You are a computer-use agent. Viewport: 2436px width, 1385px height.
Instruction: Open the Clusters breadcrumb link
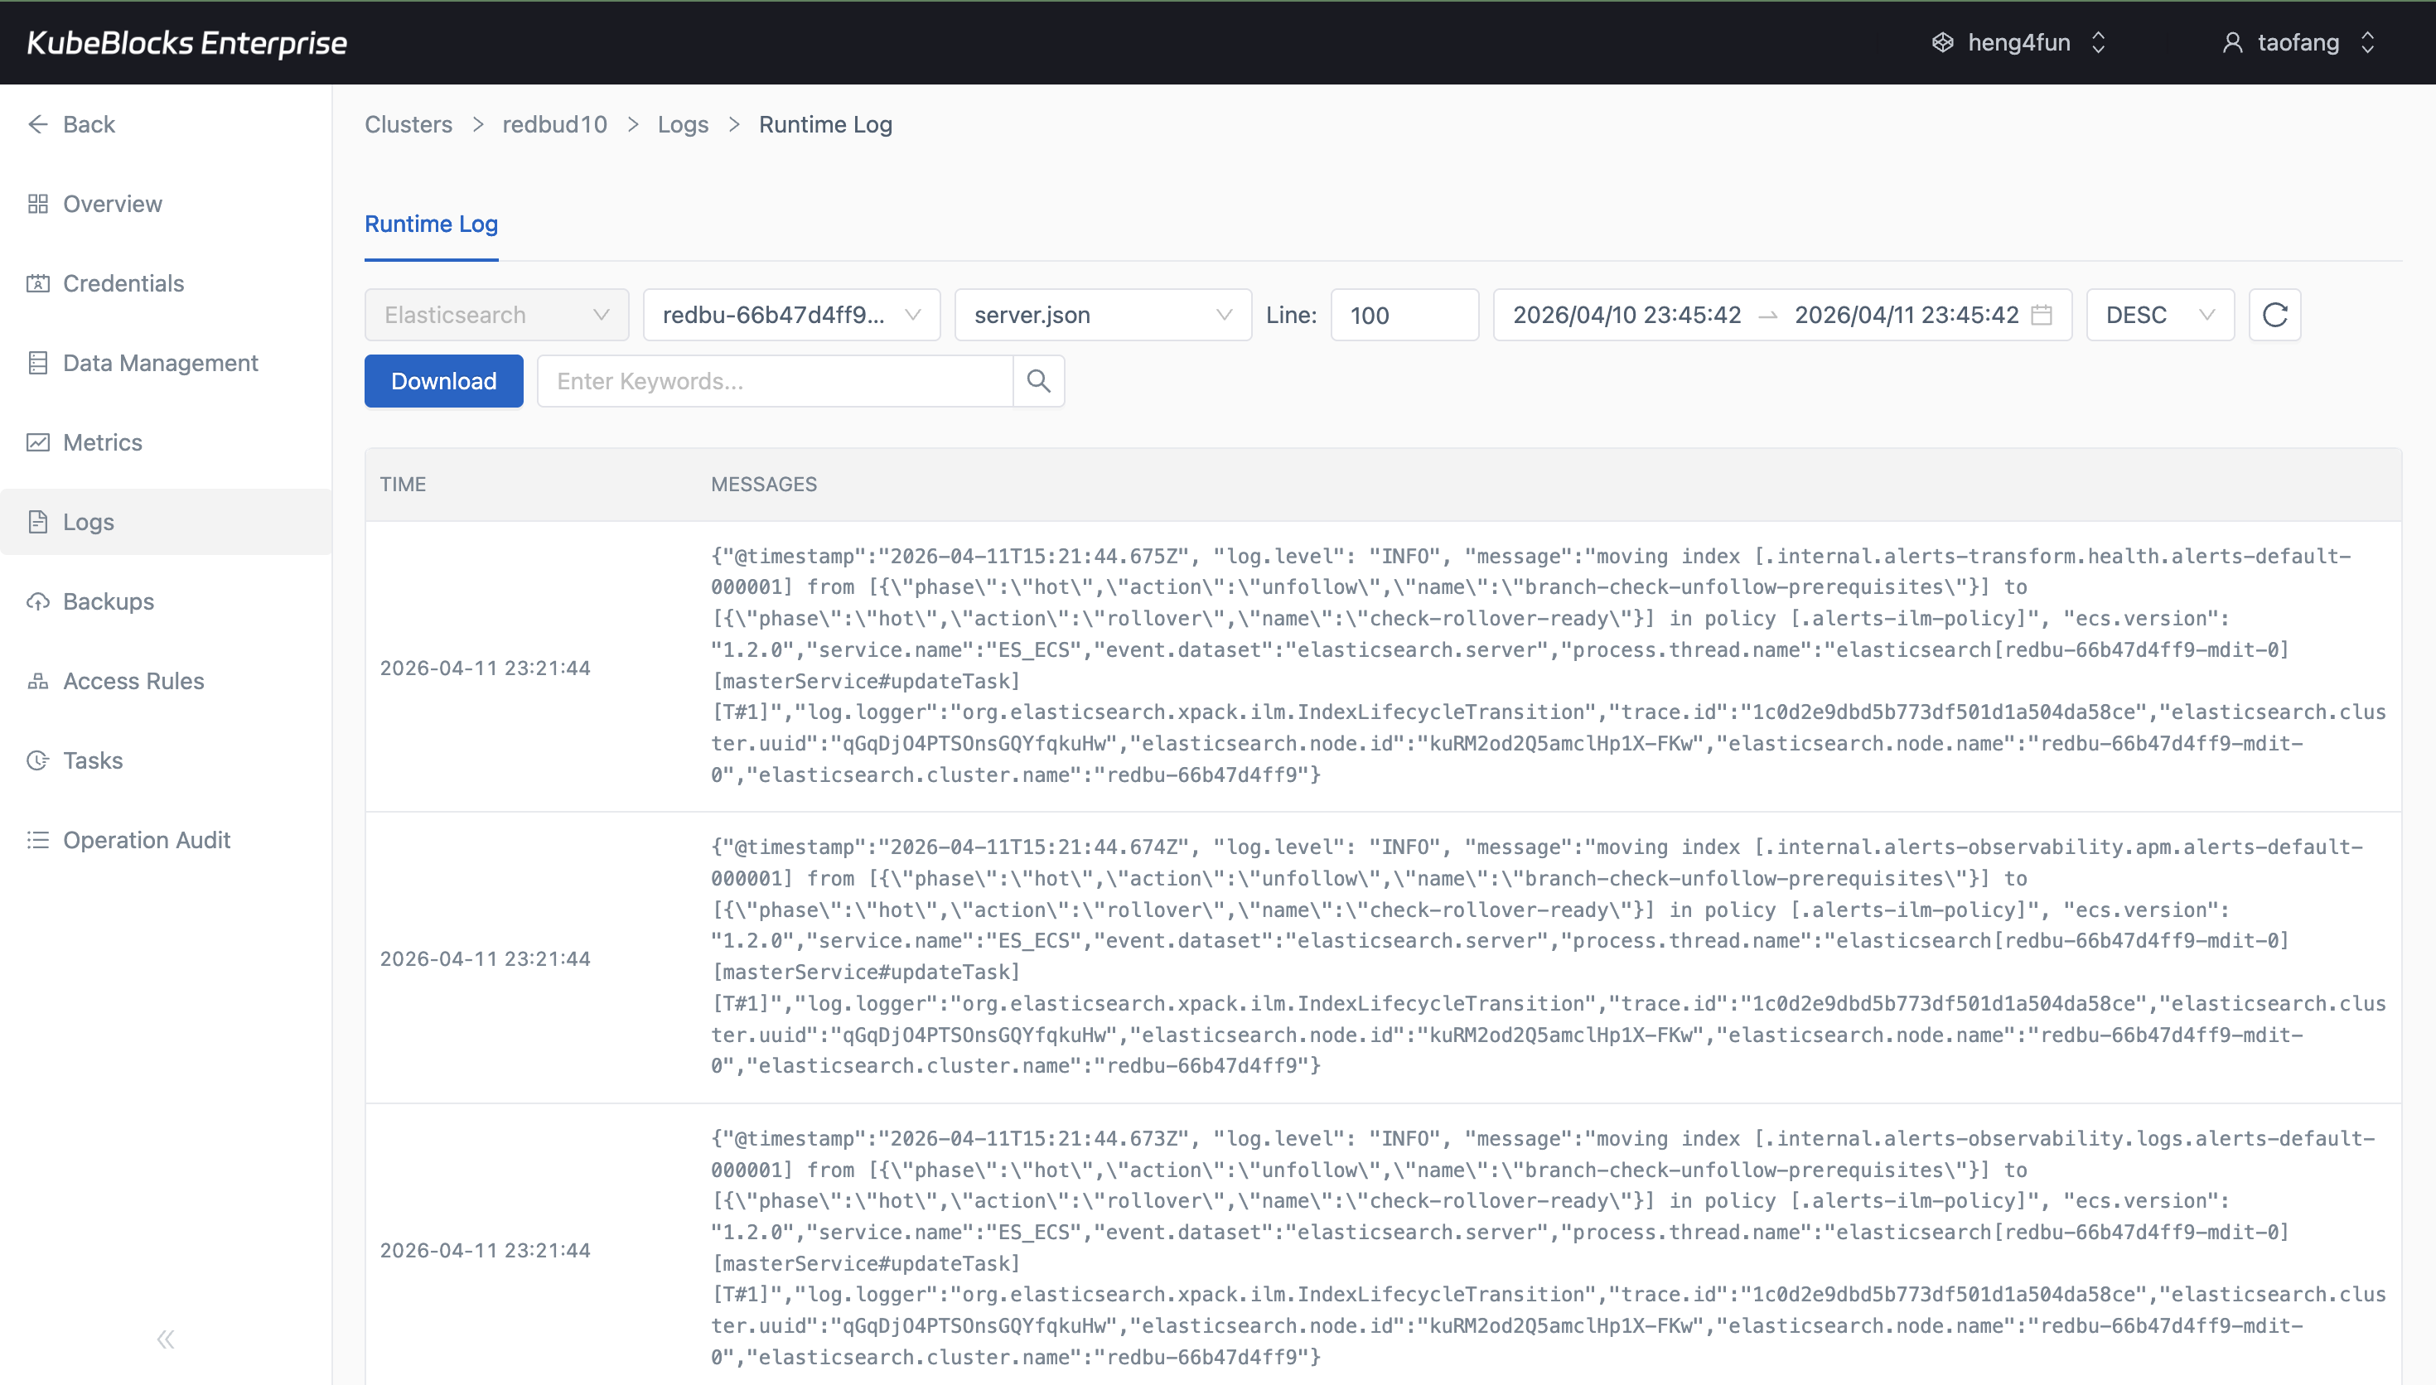[x=408, y=124]
